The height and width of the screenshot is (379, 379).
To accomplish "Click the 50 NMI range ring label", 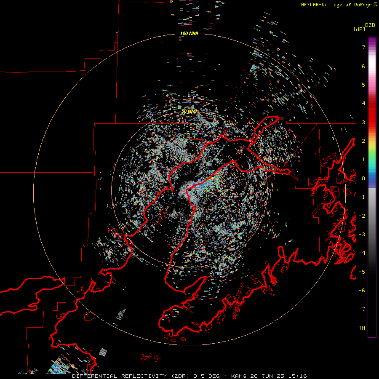I will [x=189, y=111].
